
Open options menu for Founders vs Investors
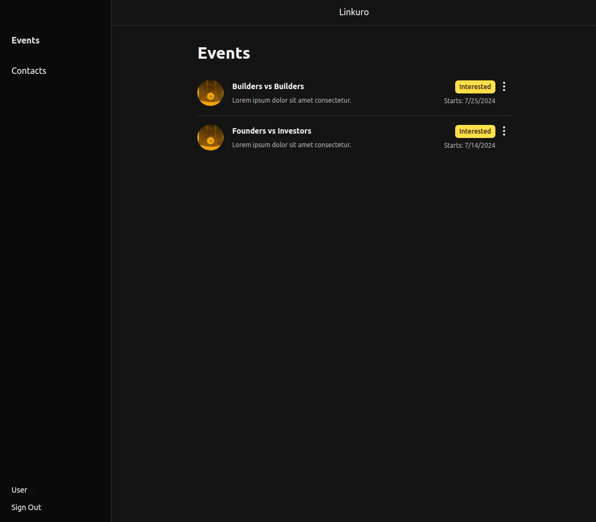(504, 131)
